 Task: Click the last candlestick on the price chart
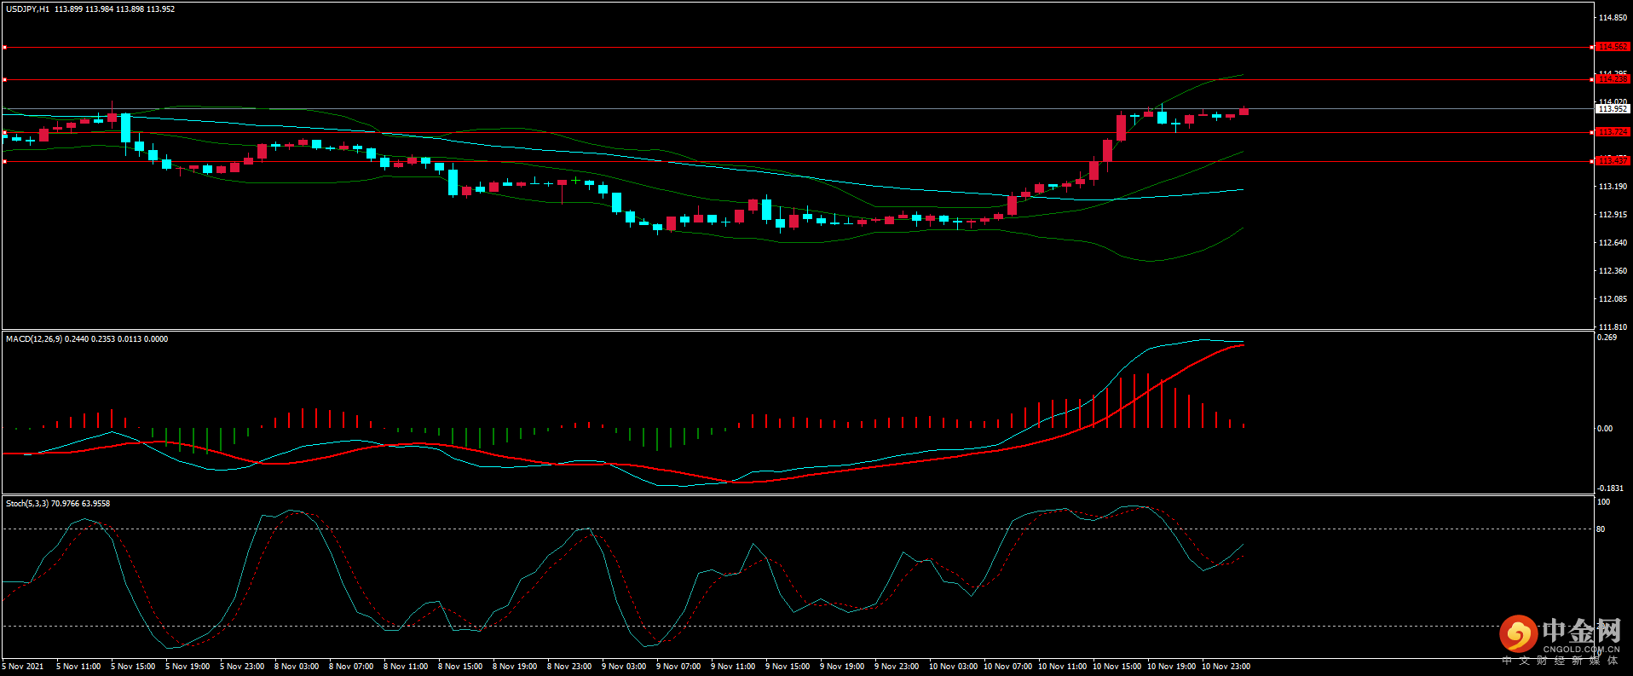[x=1244, y=111]
